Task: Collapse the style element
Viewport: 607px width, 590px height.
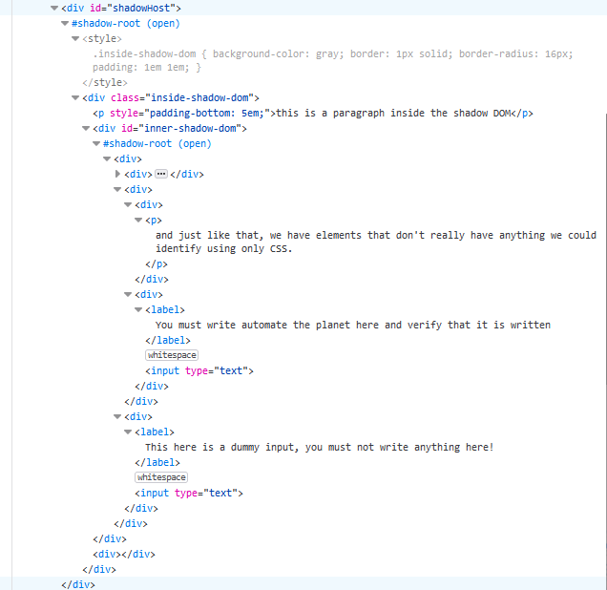Action: (x=75, y=39)
